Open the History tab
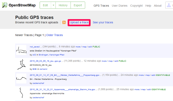Viewport: 173px width, 101px height. 63,5
